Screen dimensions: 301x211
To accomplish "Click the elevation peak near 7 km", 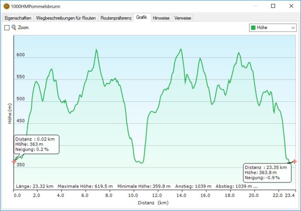I will (x=96, y=50).
